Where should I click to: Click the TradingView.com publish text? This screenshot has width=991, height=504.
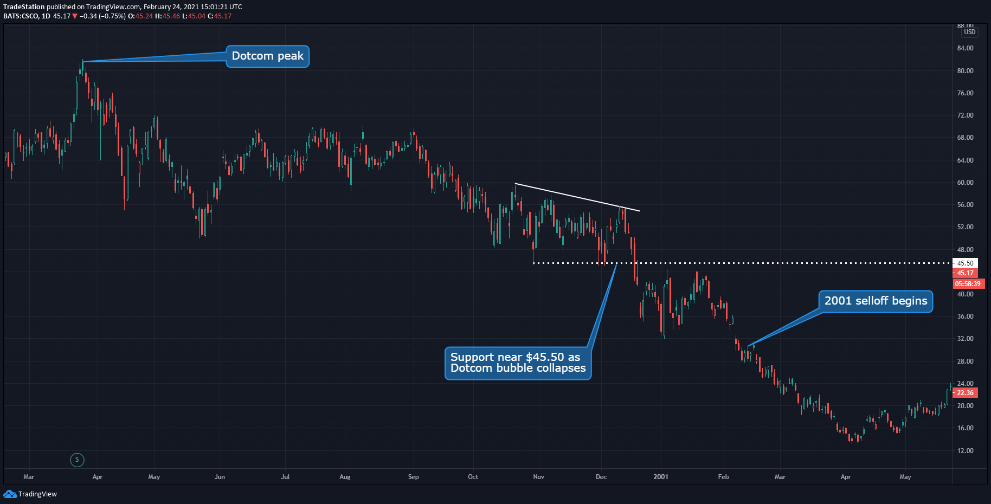click(x=113, y=7)
